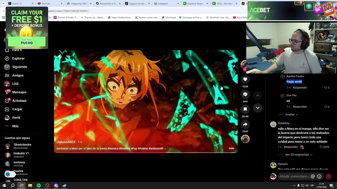This screenshot has height=189, width=337.
Task: Share video with the arrow icon
Action: tap(245, 124)
